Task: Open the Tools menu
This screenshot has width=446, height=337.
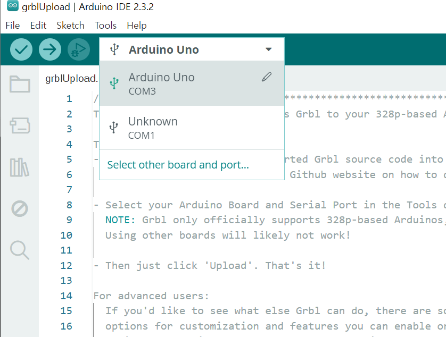Action: 106,26
